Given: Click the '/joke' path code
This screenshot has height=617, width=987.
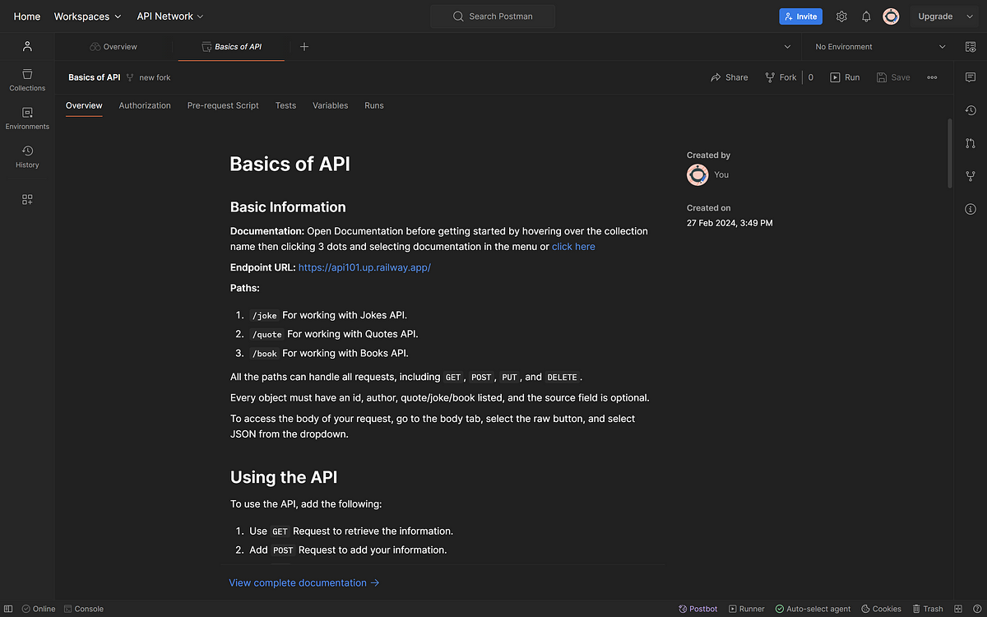Looking at the screenshot, I should click(x=265, y=316).
